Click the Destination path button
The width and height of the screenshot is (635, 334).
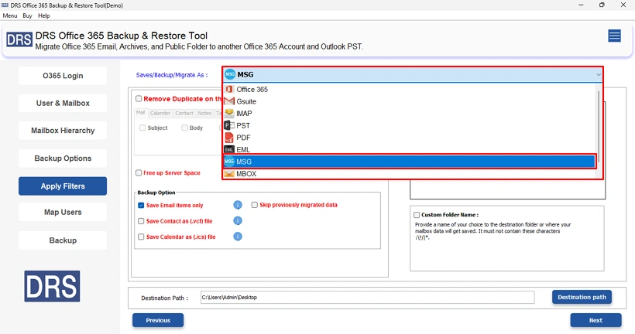[x=582, y=297]
